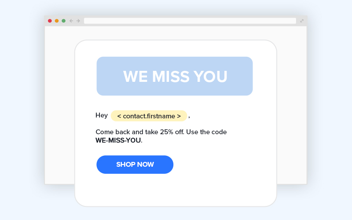The width and height of the screenshot is (352, 220).
Task: Click the "Come back and take" text
Action: point(127,132)
